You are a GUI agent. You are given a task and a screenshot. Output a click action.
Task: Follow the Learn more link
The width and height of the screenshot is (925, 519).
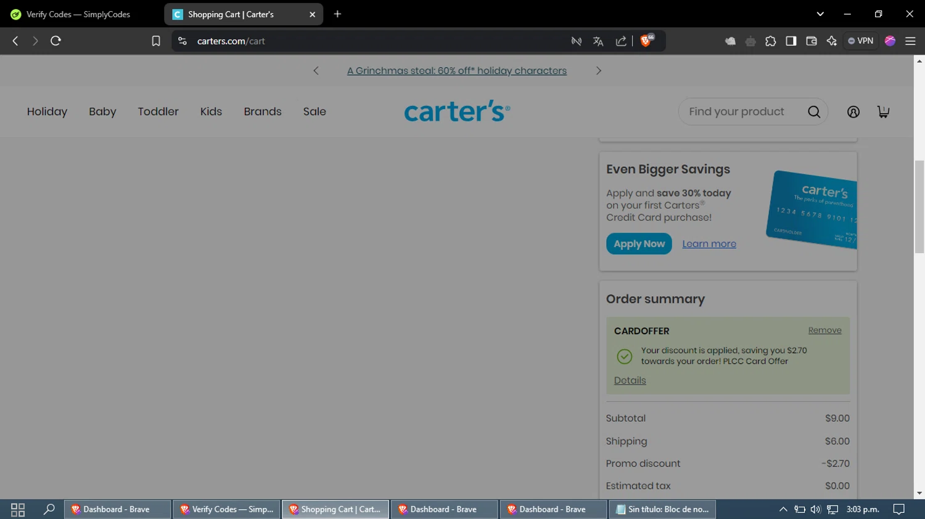pos(709,244)
